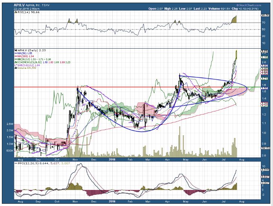273x206 pixels.
Task: Click the Chg +0.19 header value
Action: 245,9
